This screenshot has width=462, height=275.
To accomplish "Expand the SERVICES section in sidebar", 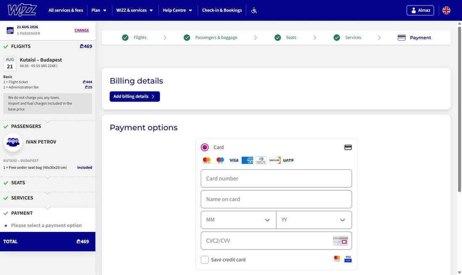I will [x=48, y=198].
